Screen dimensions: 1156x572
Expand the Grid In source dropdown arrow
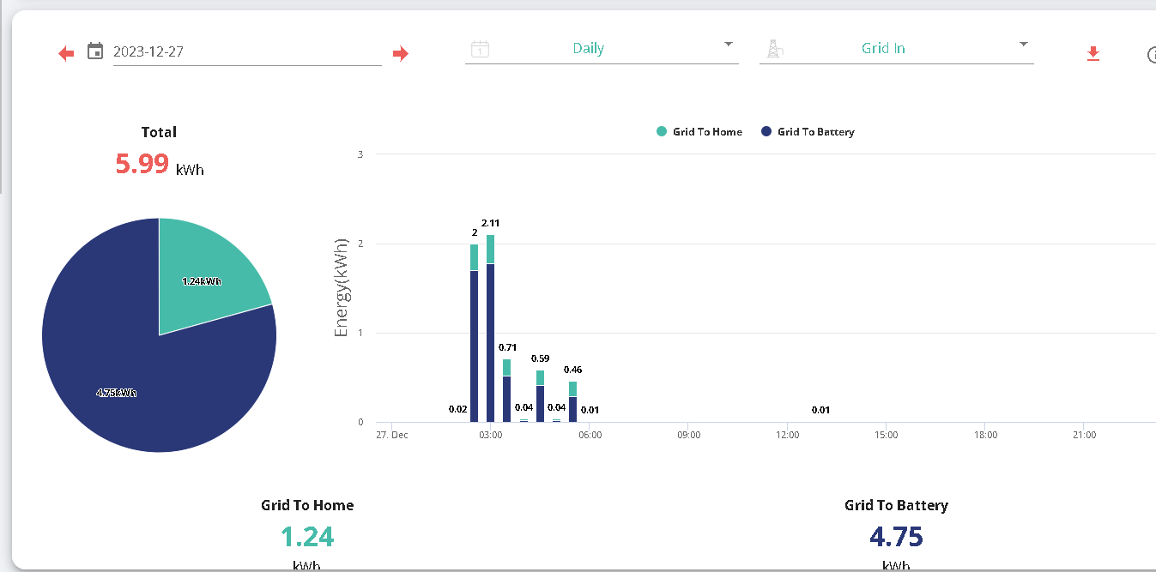pyautogui.click(x=1023, y=44)
